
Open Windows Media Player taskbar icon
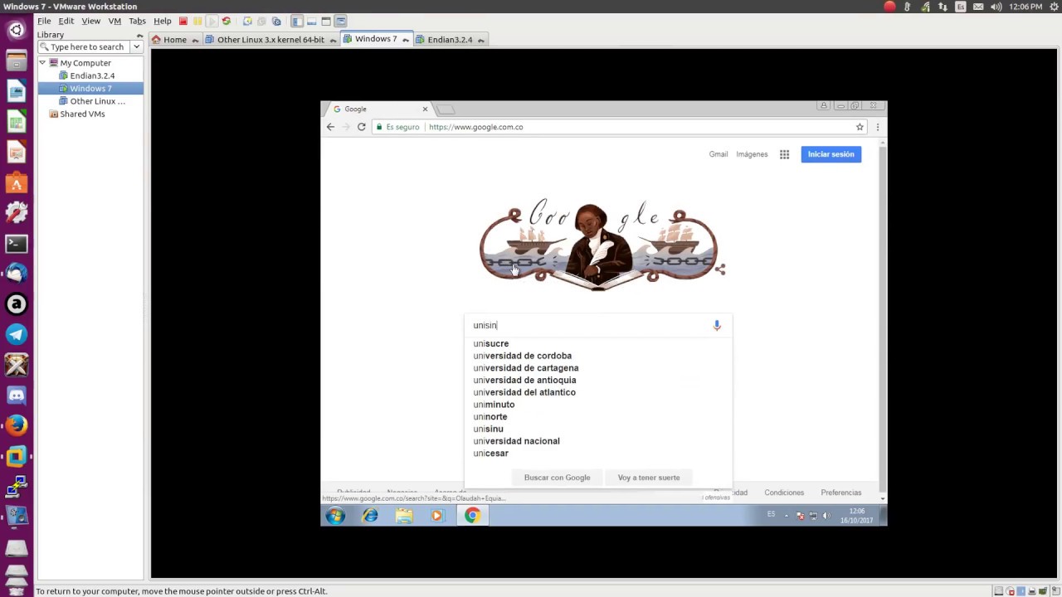(437, 516)
